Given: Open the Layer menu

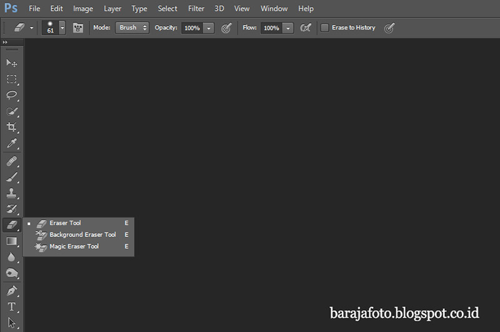Looking at the screenshot, I should coord(112,9).
